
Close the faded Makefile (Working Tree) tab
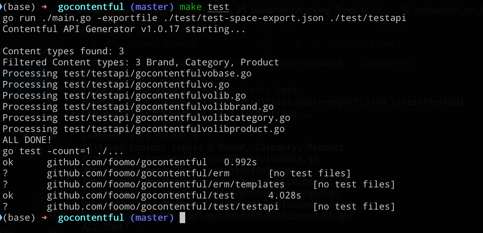pyautogui.click(x=379, y=10)
